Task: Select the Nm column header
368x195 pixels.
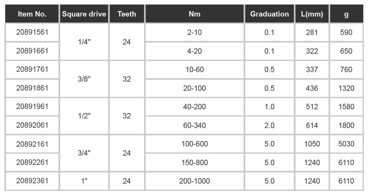Action: 194,14
